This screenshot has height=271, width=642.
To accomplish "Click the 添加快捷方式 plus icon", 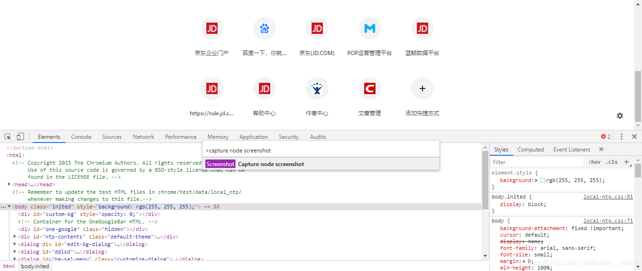I will click(422, 89).
